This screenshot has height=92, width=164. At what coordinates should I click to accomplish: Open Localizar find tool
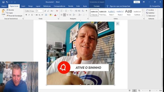coord(150,10)
